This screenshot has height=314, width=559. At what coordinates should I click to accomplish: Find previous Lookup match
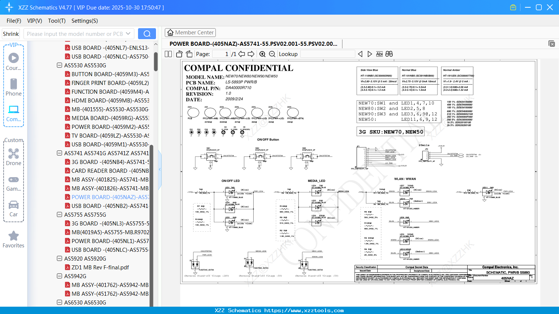360,54
